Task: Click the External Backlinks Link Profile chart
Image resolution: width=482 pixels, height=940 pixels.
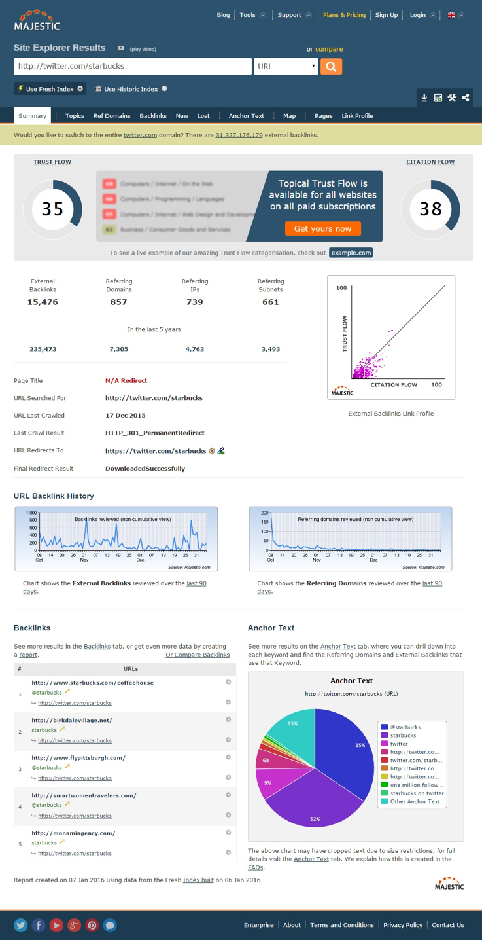Action: point(391,337)
